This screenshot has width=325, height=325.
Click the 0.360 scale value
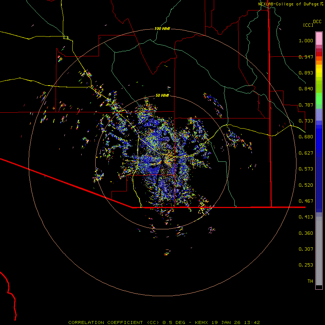(x=306, y=233)
